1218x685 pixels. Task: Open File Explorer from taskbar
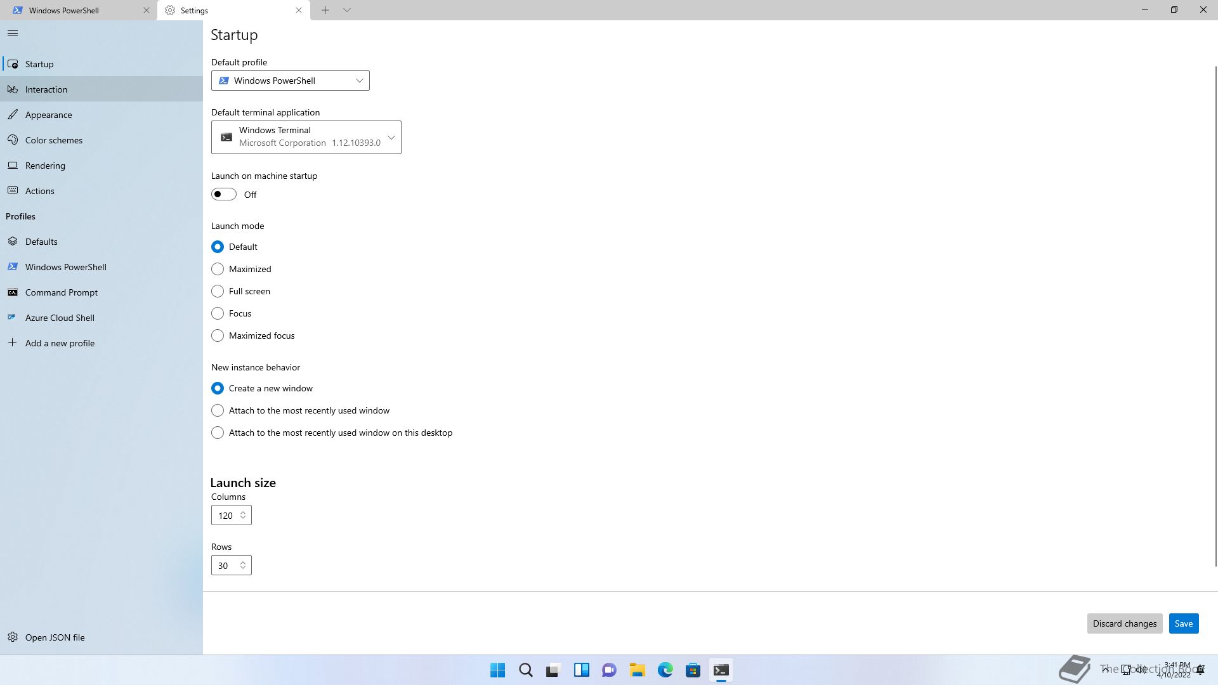(x=638, y=670)
